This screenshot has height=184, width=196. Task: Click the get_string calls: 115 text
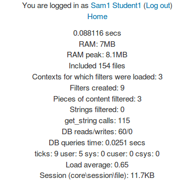click(97, 121)
